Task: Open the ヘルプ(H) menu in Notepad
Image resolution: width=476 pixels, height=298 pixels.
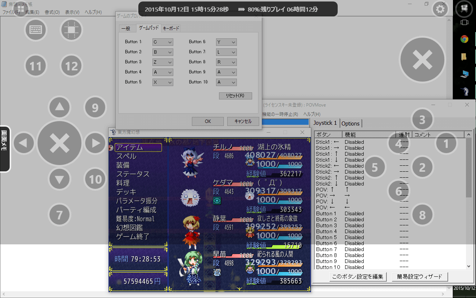Action: pos(93,12)
